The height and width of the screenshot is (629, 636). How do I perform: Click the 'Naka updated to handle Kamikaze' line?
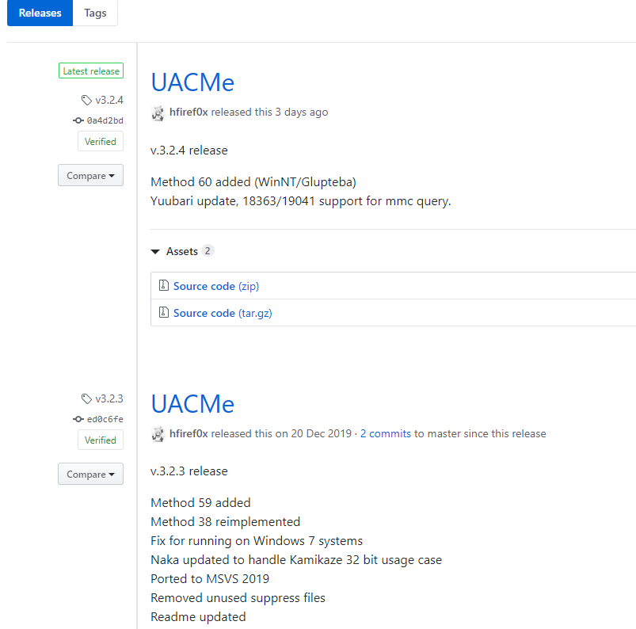(296, 560)
